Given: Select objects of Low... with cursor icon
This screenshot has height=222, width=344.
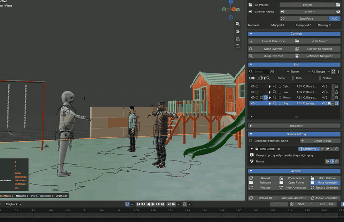Looking at the screenshot, I should (x=270, y=92).
